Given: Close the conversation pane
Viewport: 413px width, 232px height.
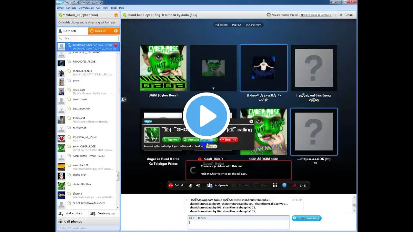Looking at the screenshot, I should [x=346, y=15].
